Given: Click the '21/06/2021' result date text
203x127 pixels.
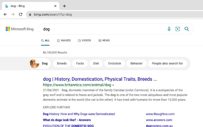Looking at the screenshot, I should [x=51, y=90].
